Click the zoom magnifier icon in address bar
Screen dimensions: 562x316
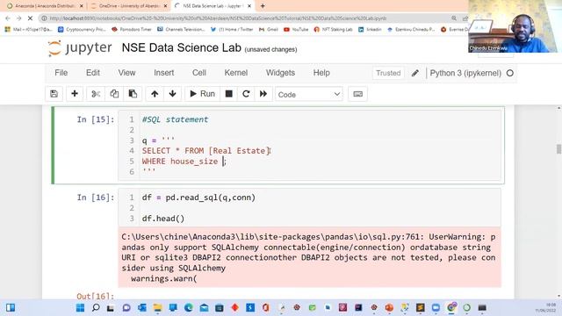454,18
